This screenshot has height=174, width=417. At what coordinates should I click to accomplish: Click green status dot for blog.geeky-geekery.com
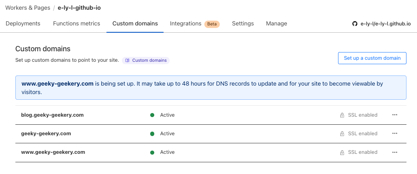(x=152, y=115)
